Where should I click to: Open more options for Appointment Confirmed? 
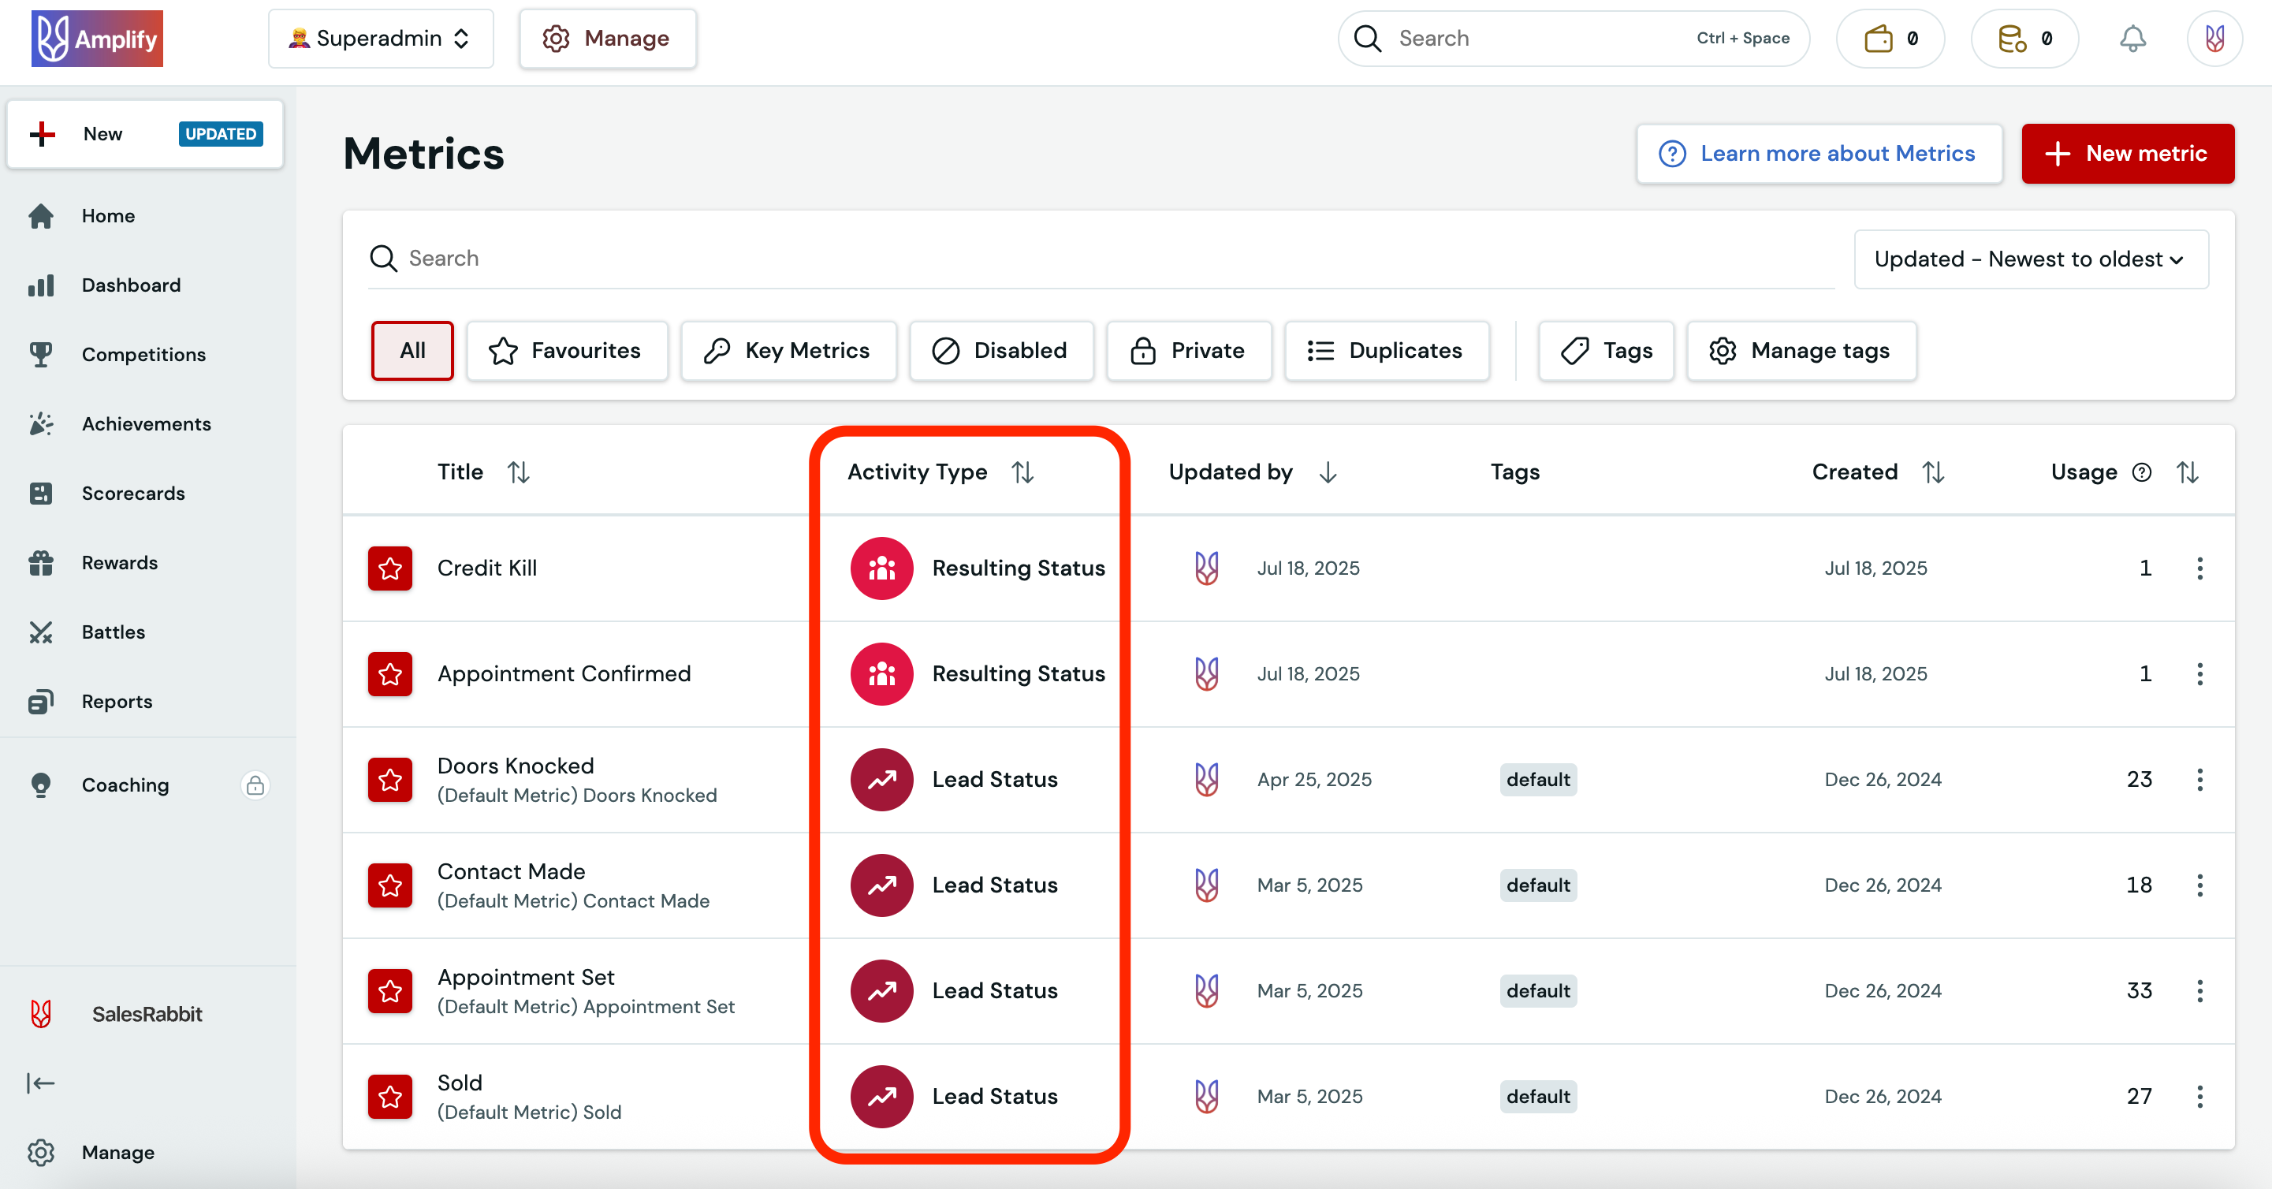coord(2199,675)
